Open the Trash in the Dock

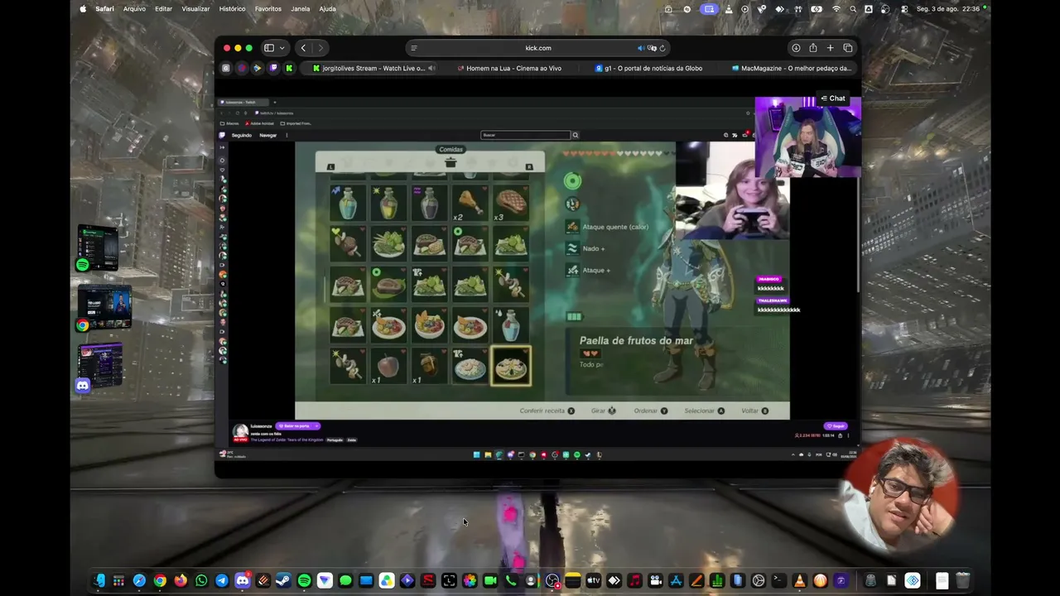962,580
